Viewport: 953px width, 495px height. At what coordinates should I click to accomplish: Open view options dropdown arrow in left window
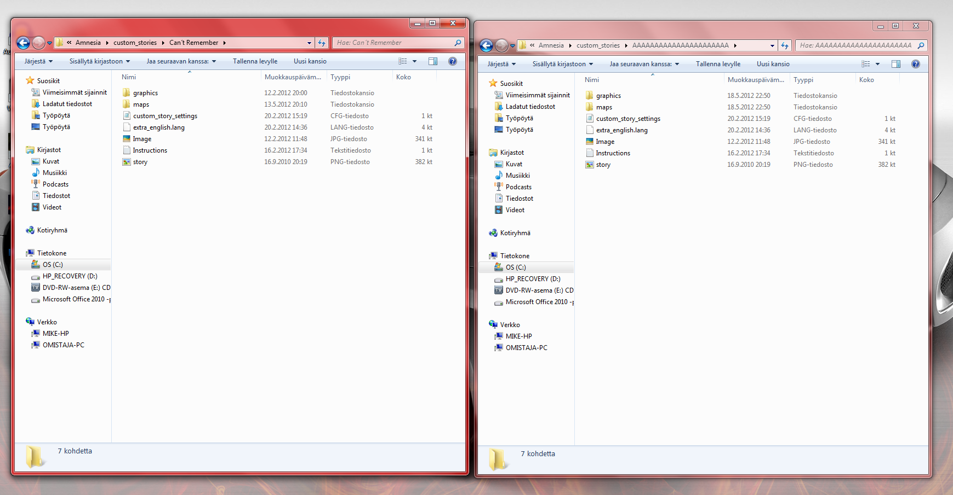tap(415, 61)
